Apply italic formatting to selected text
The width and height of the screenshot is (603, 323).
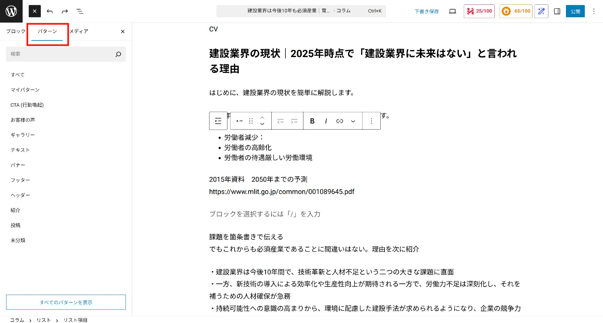[326, 121]
